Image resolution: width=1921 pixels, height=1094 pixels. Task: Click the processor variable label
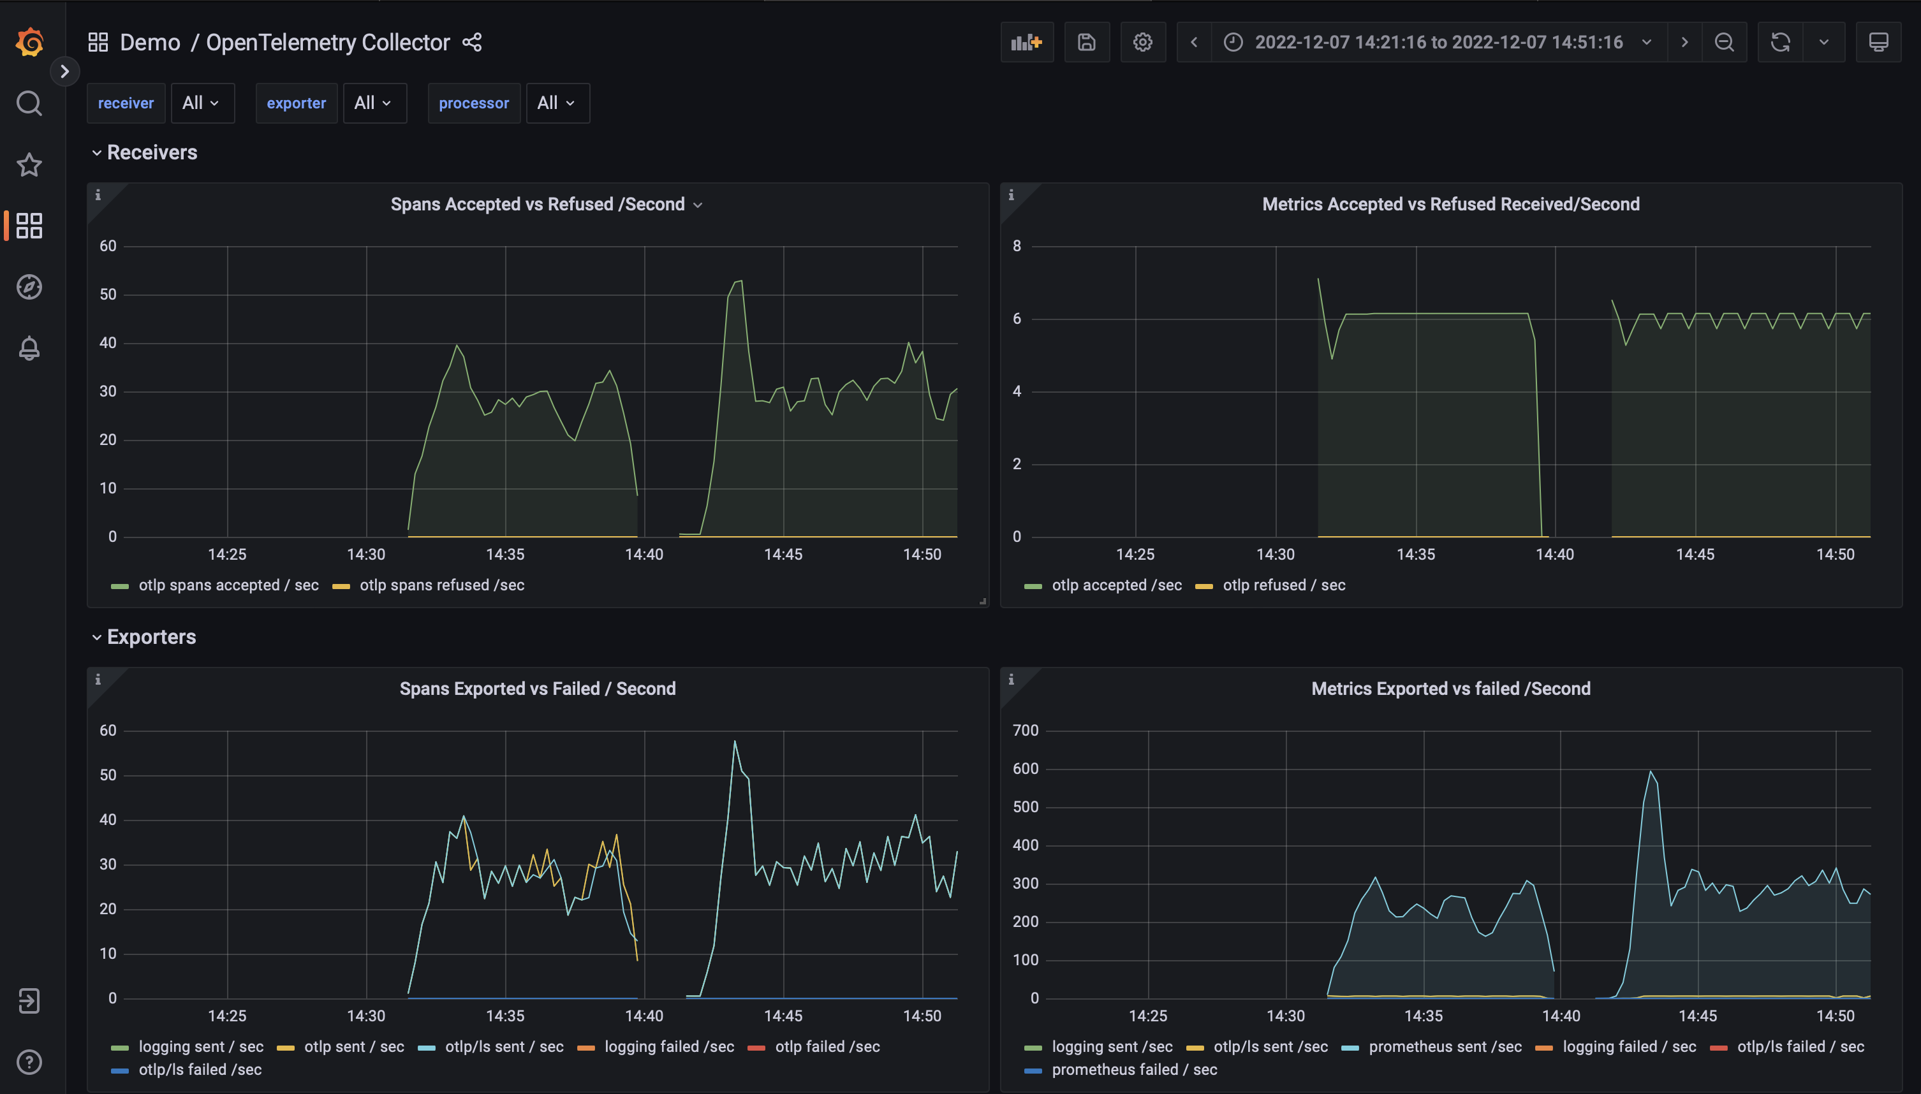(x=473, y=103)
